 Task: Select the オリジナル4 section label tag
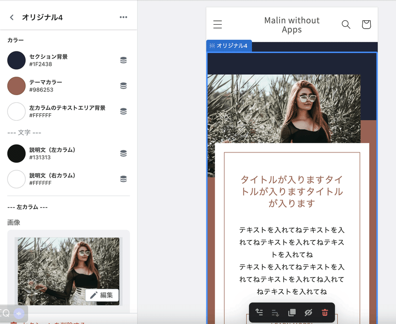pos(229,46)
